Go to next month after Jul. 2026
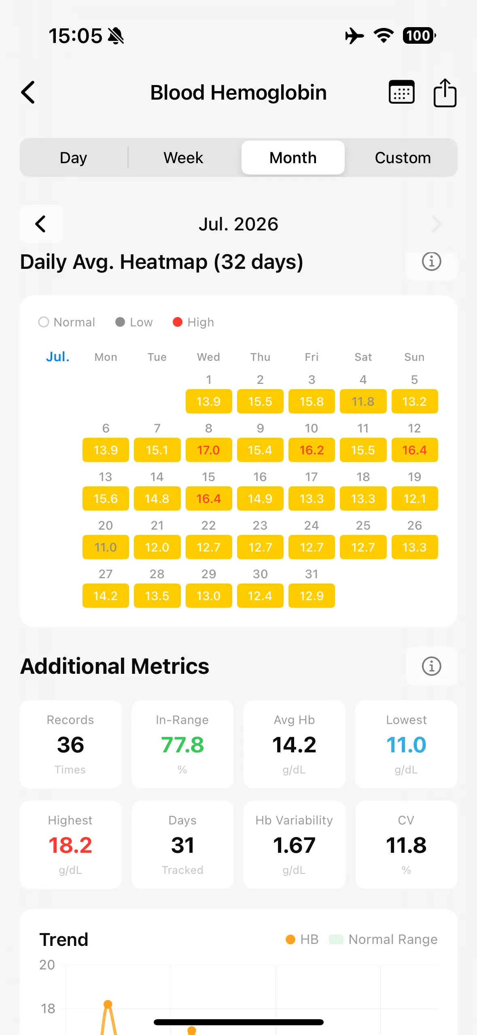Screen dimensions: 477x1035 (x=436, y=224)
